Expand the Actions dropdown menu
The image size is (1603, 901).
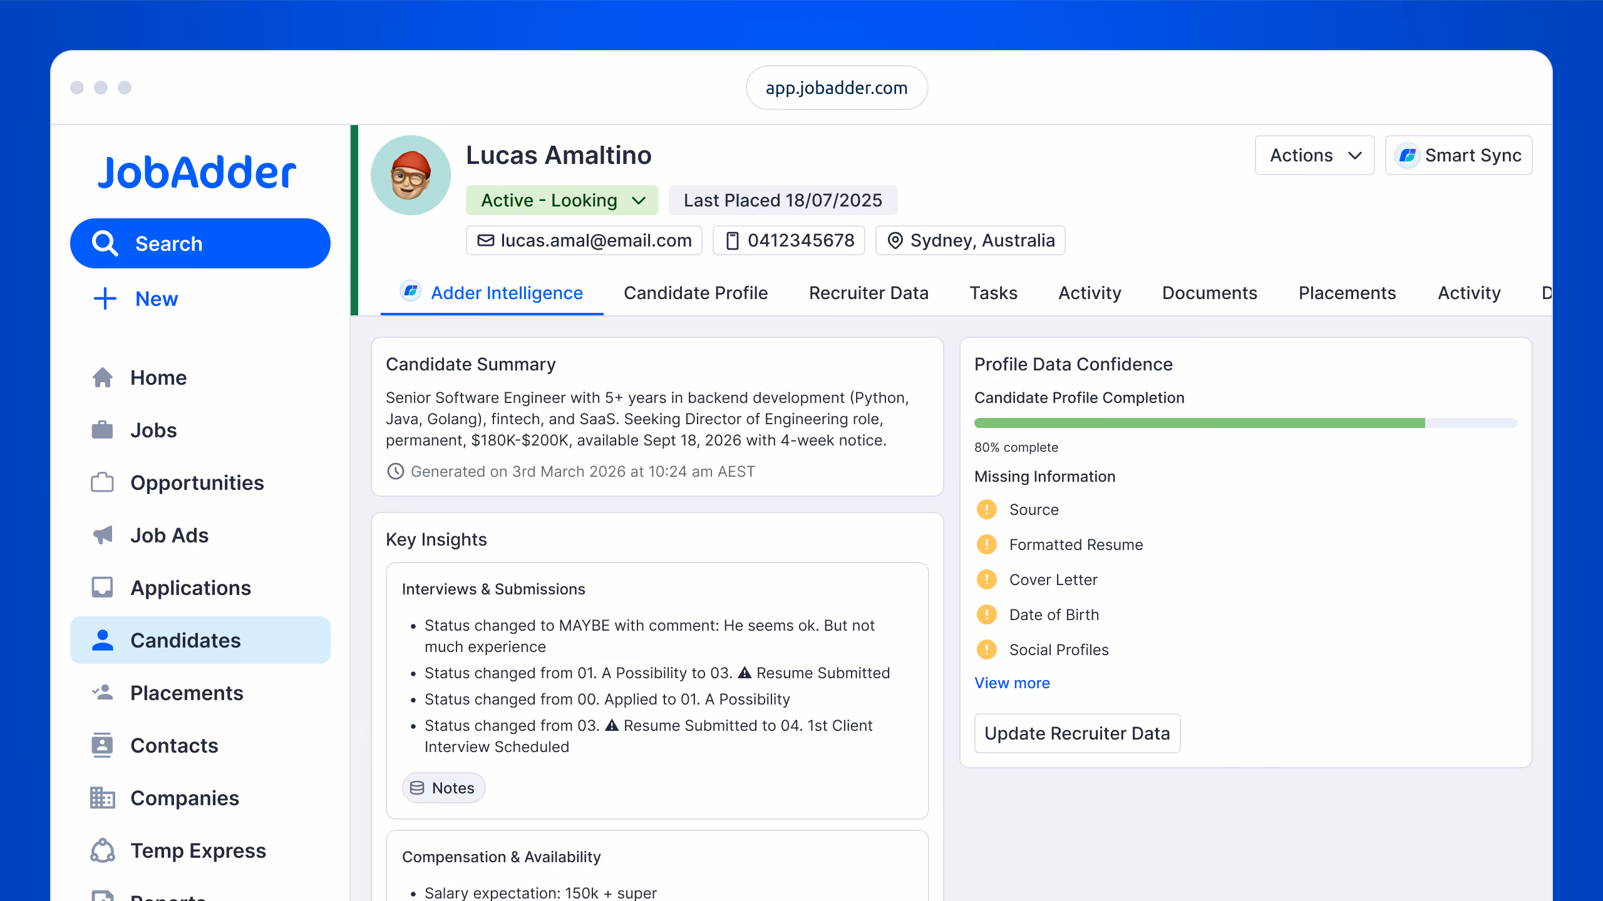tap(1314, 156)
